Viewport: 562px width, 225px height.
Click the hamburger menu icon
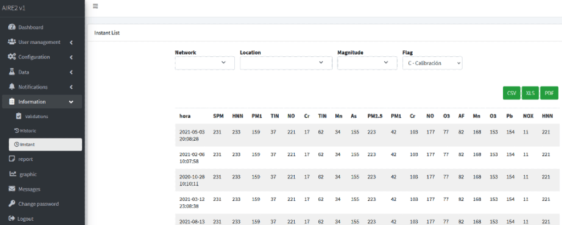(95, 6)
